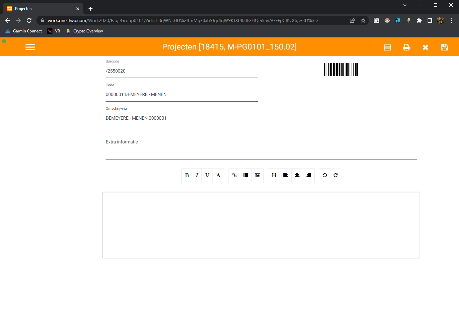Click inside the rich text editor area
459x317 pixels.
click(261, 225)
